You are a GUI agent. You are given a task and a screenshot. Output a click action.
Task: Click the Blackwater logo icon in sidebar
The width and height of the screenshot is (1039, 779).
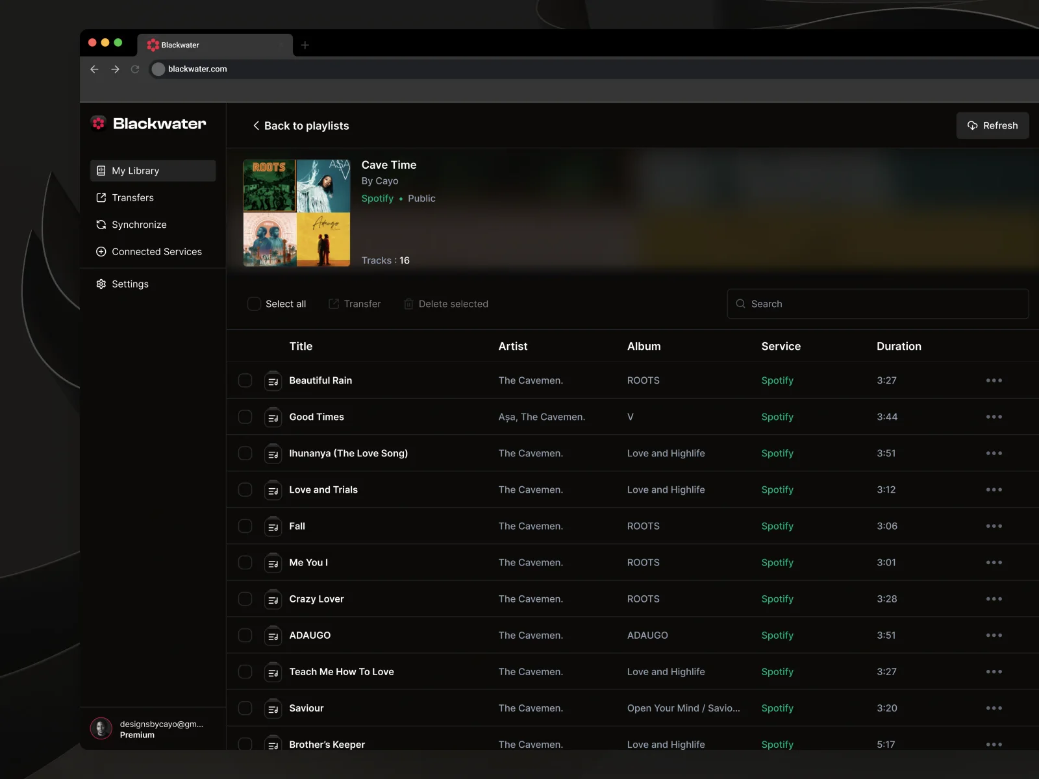coord(99,123)
